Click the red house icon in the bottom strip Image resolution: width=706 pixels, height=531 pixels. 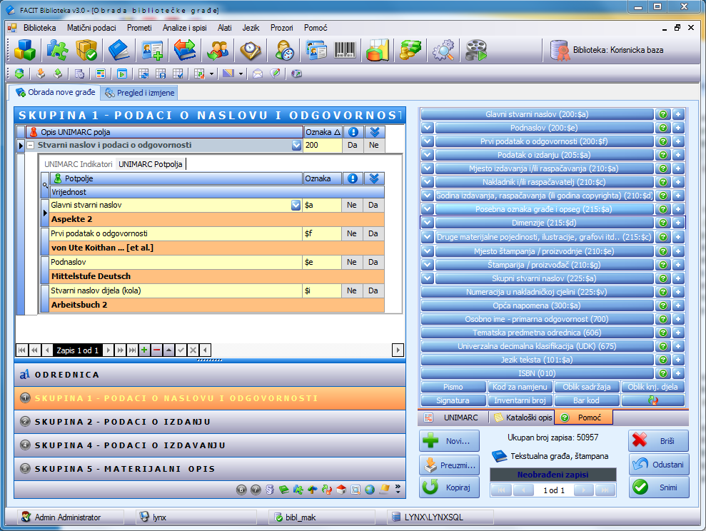click(x=341, y=490)
